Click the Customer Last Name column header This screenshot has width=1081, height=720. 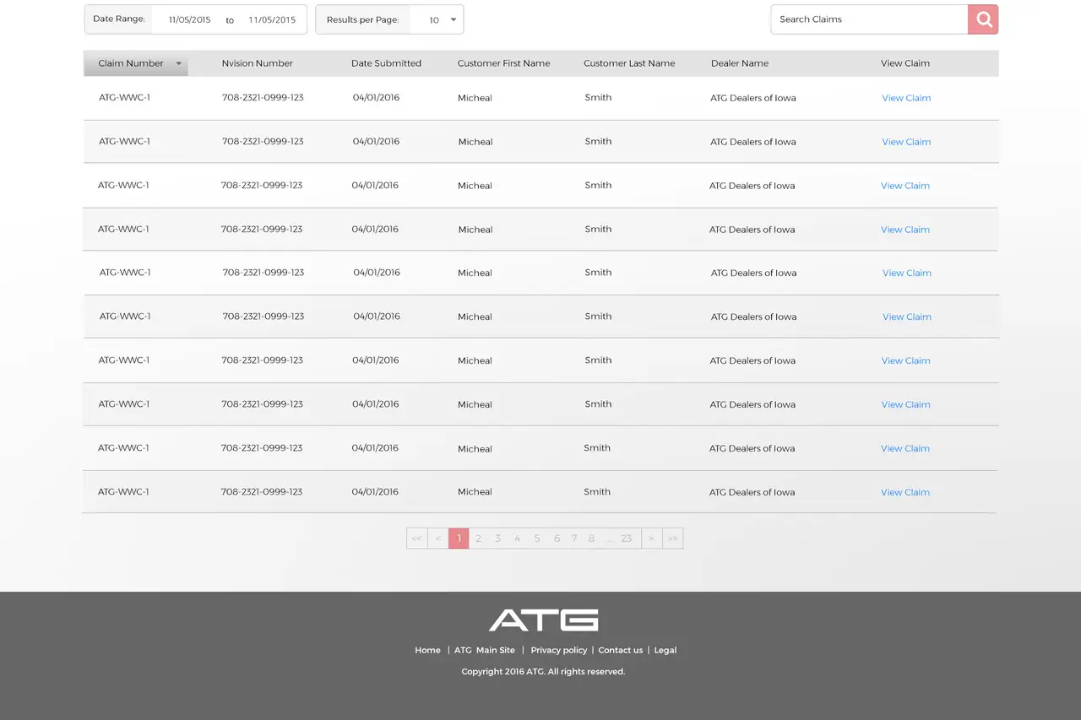pyautogui.click(x=629, y=63)
